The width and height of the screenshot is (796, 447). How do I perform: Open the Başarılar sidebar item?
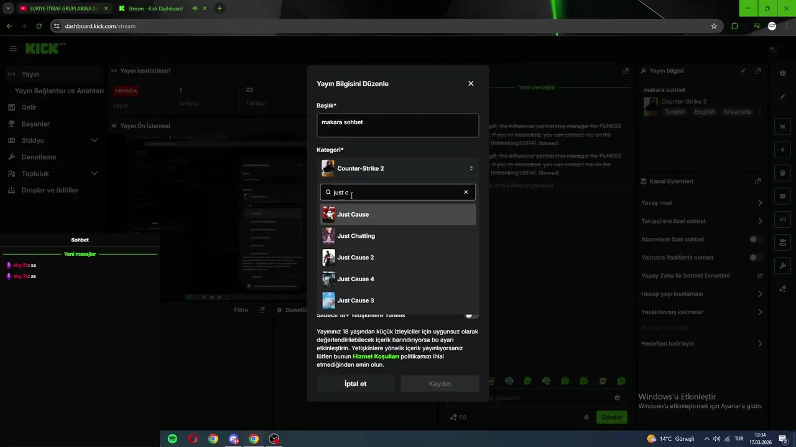point(53,124)
